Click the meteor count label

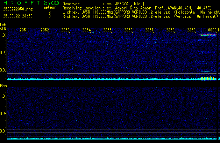[49, 7]
